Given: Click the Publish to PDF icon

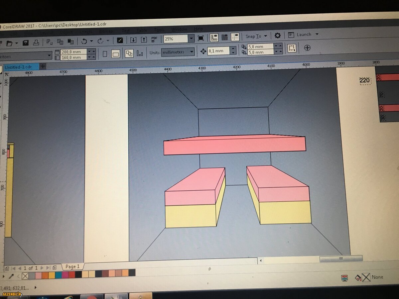Looking at the screenshot, I should click(x=154, y=39).
